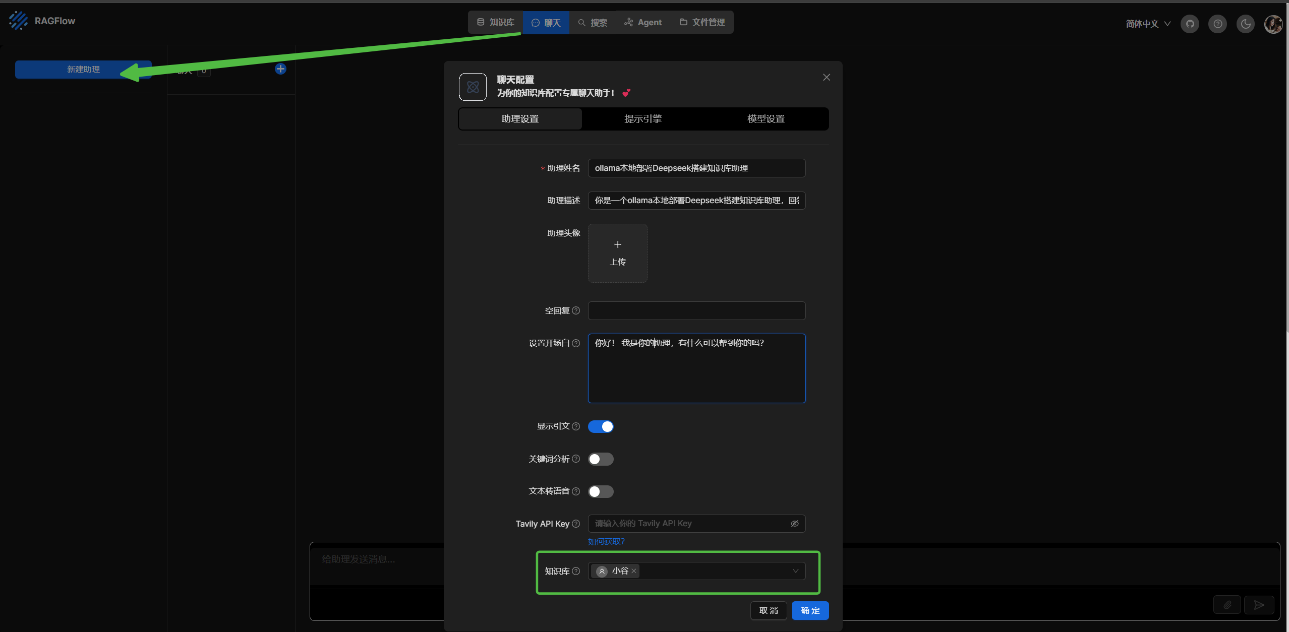1289x632 pixels.
Task: Show help tooltip for 关键词分析
Action: pyautogui.click(x=576, y=459)
